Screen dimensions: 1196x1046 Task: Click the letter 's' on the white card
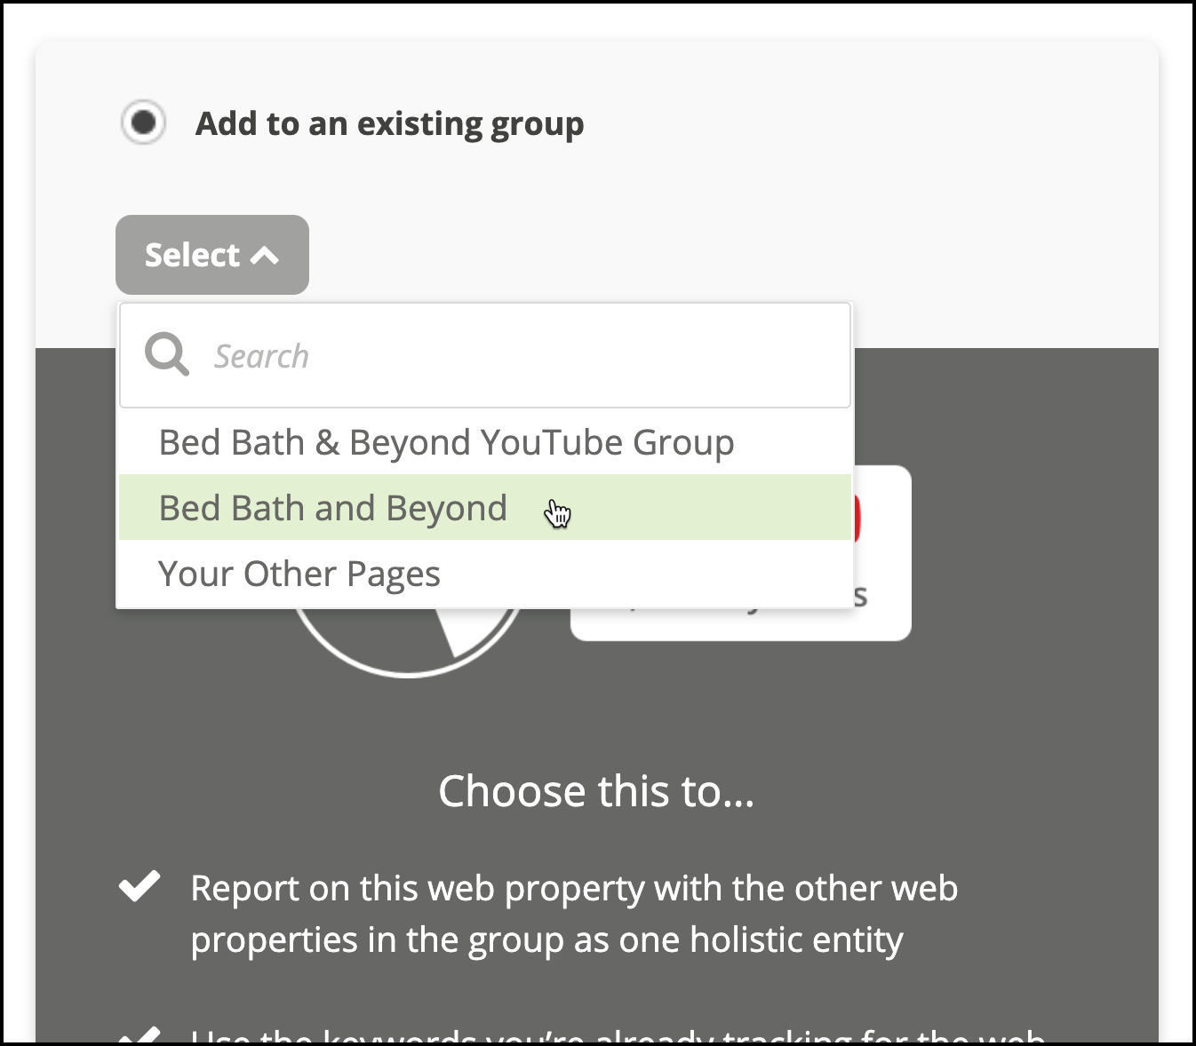[x=860, y=597]
